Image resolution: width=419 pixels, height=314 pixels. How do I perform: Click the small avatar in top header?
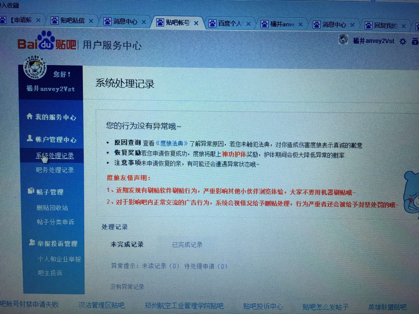tap(343, 40)
